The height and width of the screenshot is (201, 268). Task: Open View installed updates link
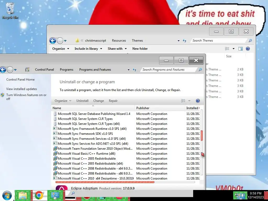[21, 89]
